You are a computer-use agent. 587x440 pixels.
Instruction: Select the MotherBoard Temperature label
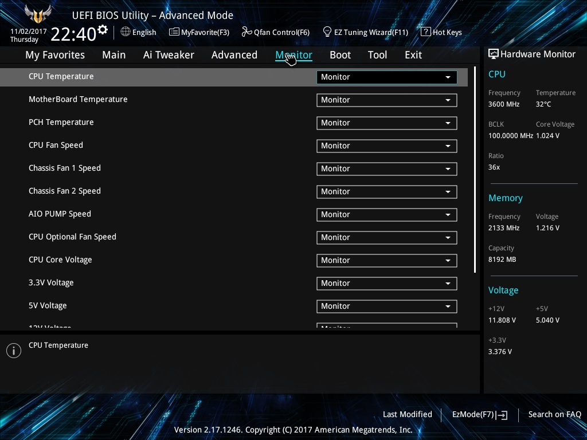pyautogui.click(x=78, y=99)
